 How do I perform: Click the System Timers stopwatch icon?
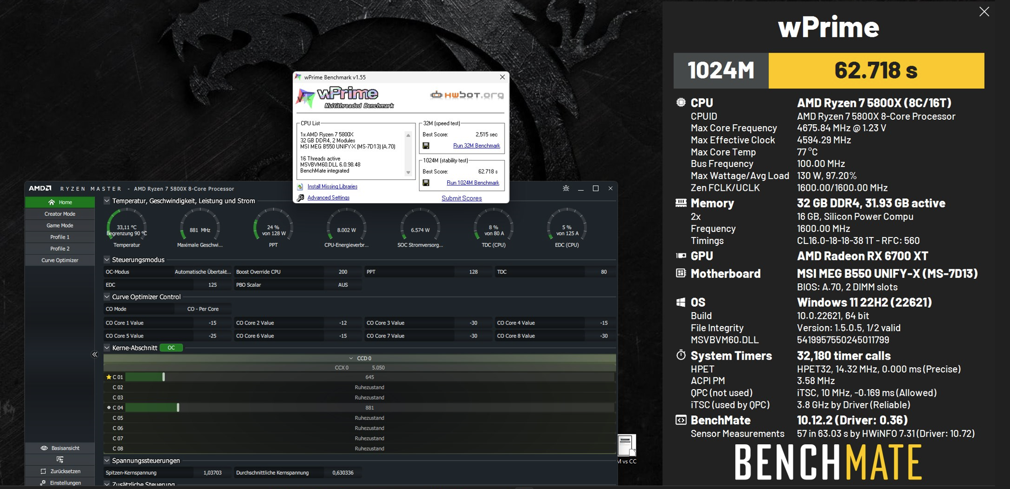(x=681, y=355)
